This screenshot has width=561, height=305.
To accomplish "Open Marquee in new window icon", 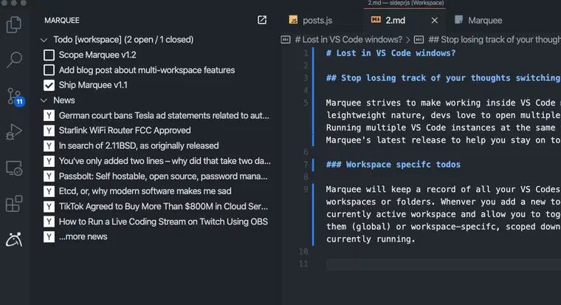I will (262, 20).
